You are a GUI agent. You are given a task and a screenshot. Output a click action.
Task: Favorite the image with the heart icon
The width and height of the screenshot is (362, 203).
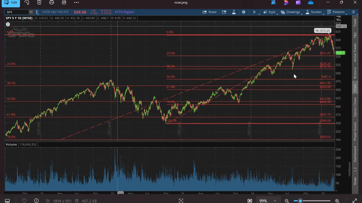24,201
